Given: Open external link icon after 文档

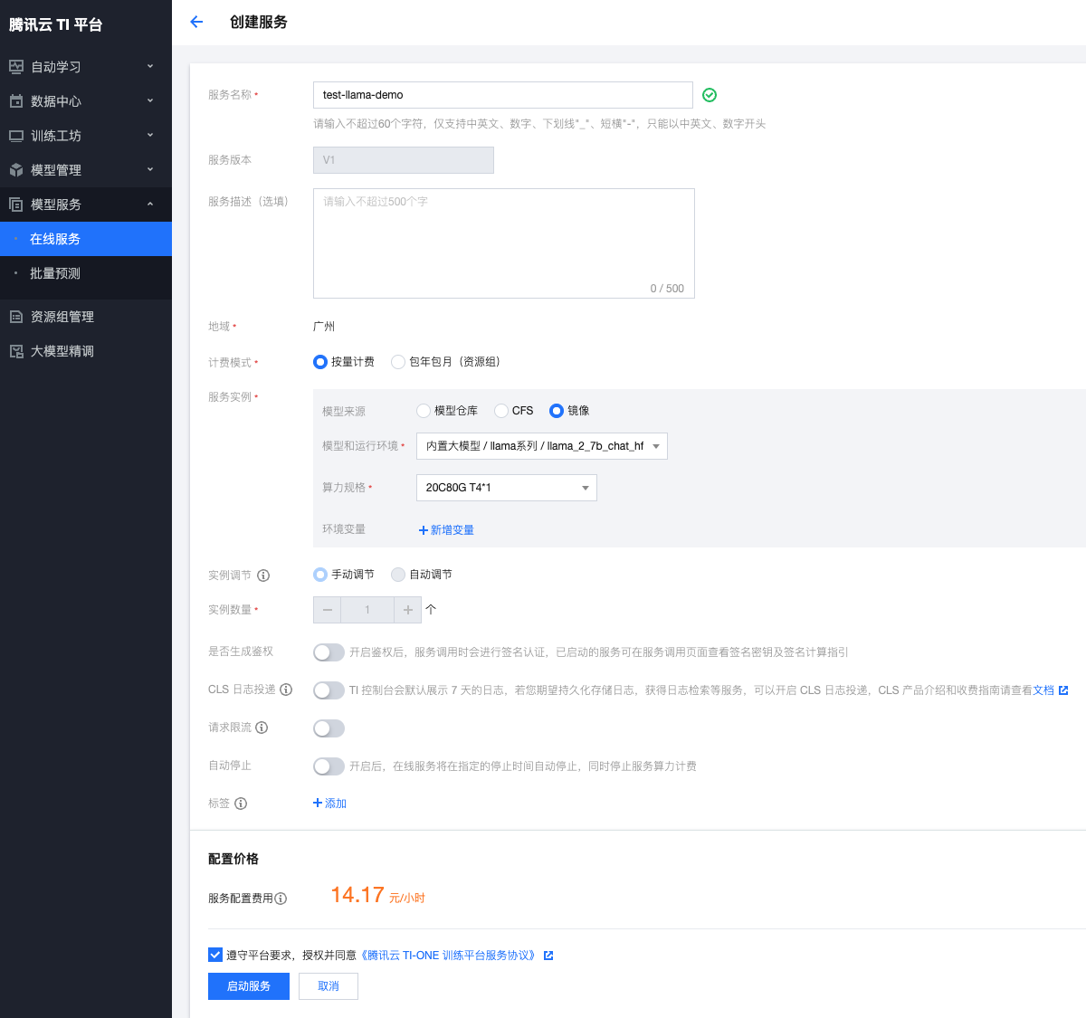Looking at the screenshot, I should [1063, 690].
